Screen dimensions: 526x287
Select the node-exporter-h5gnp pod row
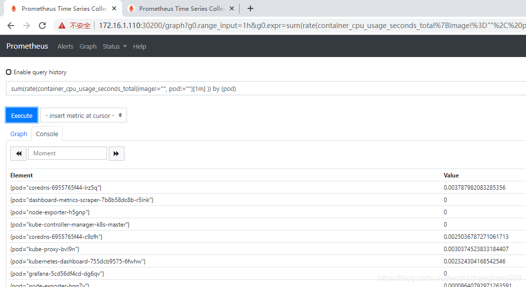[267, 212]
